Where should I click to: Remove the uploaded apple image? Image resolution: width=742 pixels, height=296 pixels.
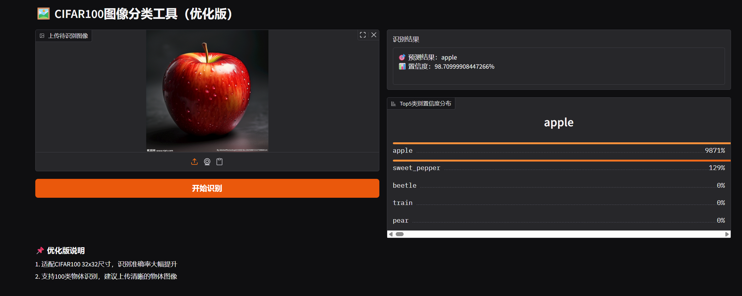[374, 35]
